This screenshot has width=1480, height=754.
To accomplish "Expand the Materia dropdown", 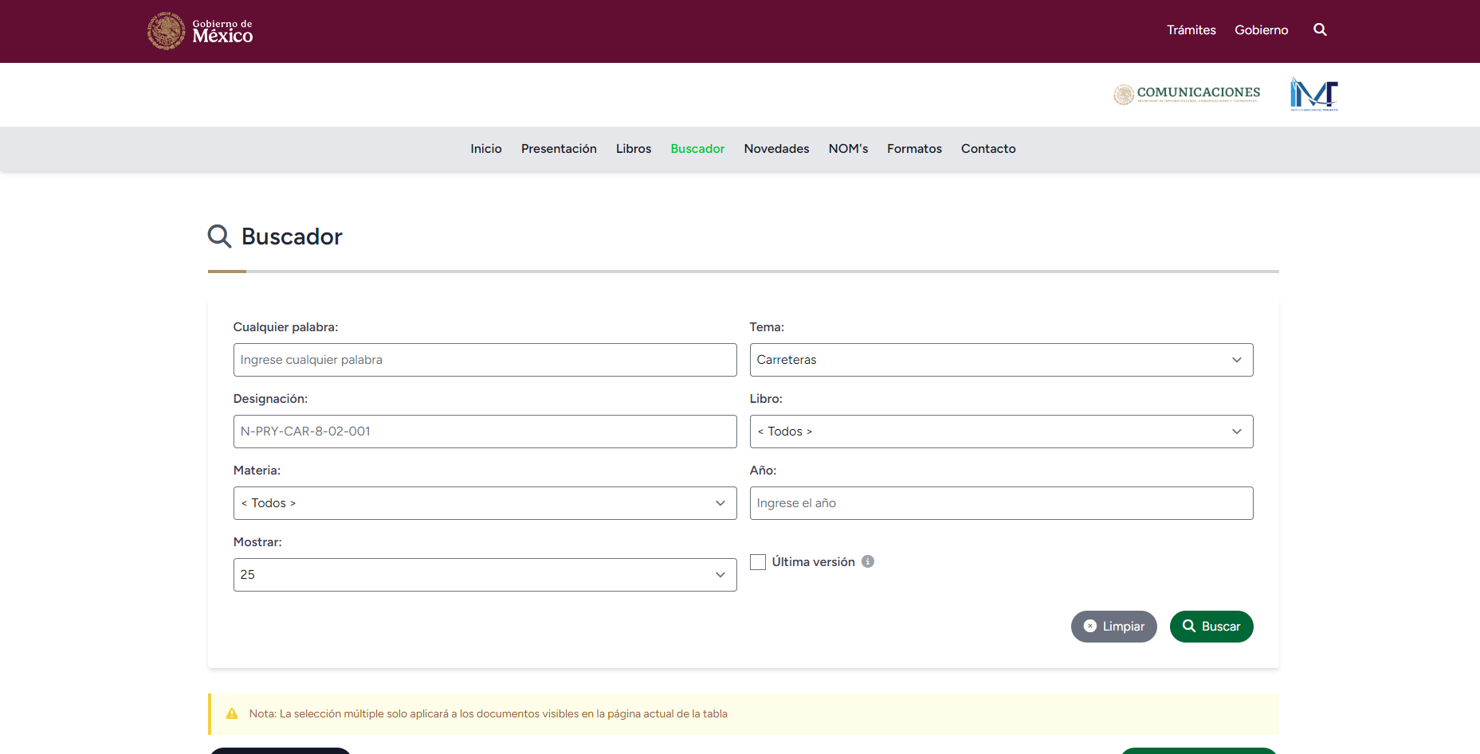I will pyautogui.click(x=485, y=503).
